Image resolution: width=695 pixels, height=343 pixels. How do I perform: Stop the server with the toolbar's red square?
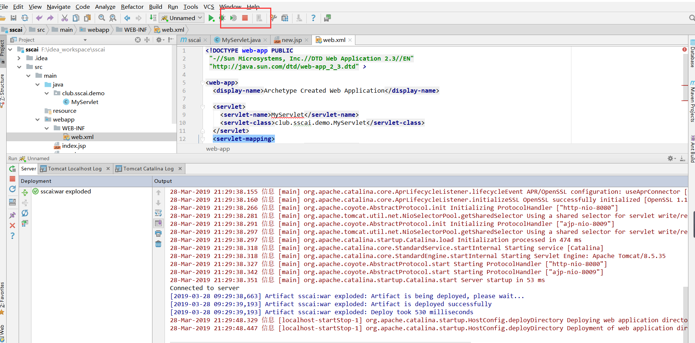245,18
